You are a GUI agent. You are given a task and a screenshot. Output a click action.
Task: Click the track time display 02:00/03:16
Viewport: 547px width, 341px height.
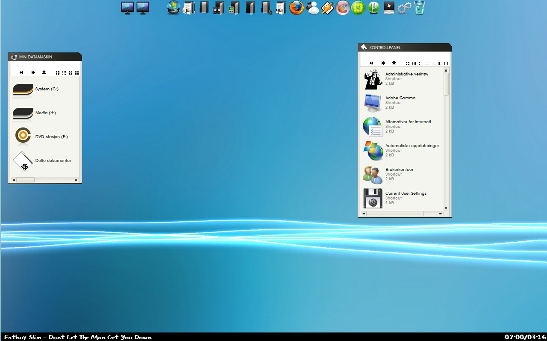525,337
